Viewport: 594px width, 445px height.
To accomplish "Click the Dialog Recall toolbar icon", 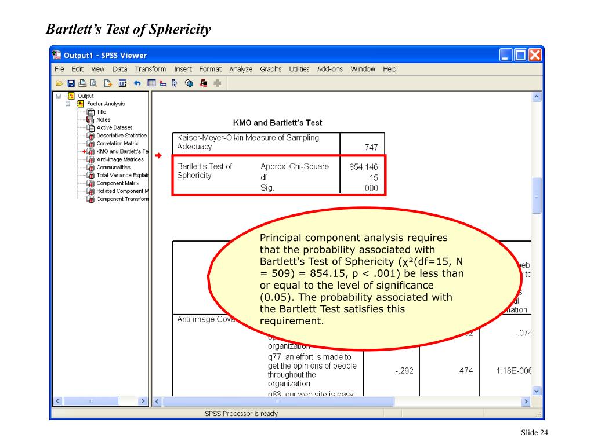I will tap(122, 83).
